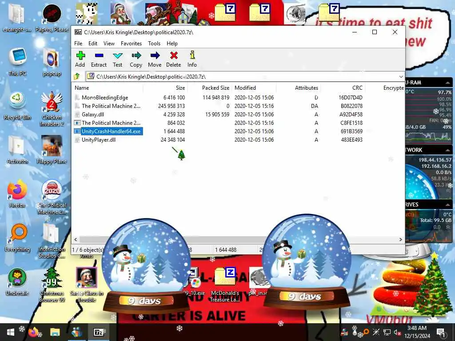The height and width of the screenshot is (341, 455).
Task: Select the Chicken Invaders 2 shortcut
Action: 52,109
